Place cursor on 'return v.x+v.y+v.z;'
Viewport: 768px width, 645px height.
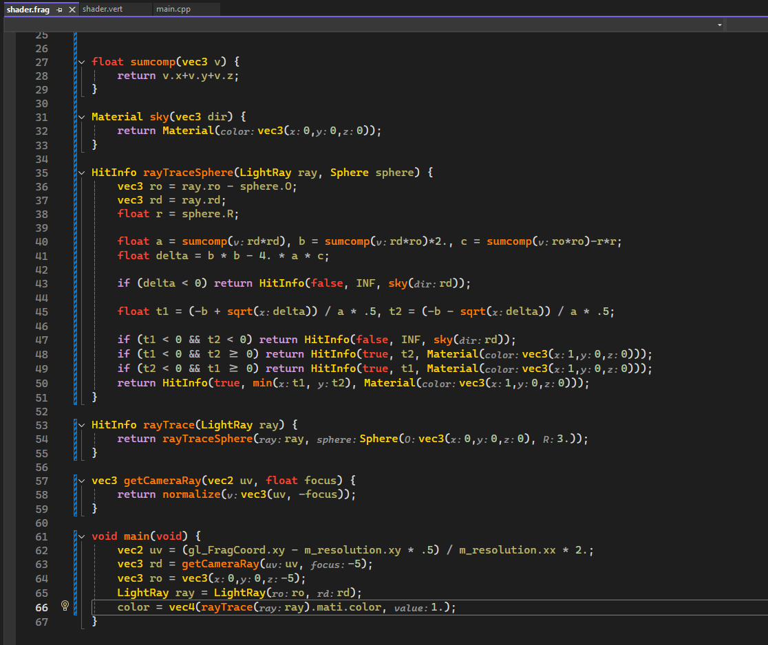tap(178, 76)
